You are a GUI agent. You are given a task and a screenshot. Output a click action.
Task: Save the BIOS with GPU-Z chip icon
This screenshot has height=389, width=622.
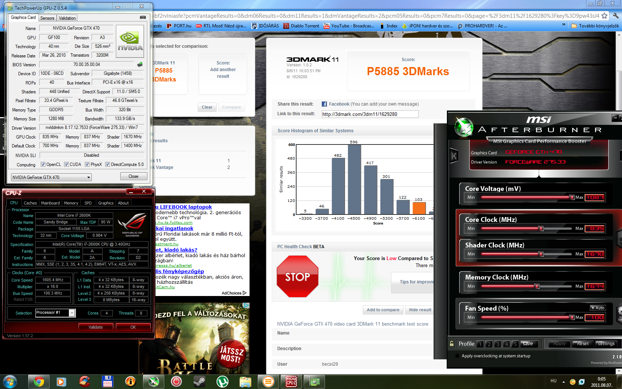point(140,64)
